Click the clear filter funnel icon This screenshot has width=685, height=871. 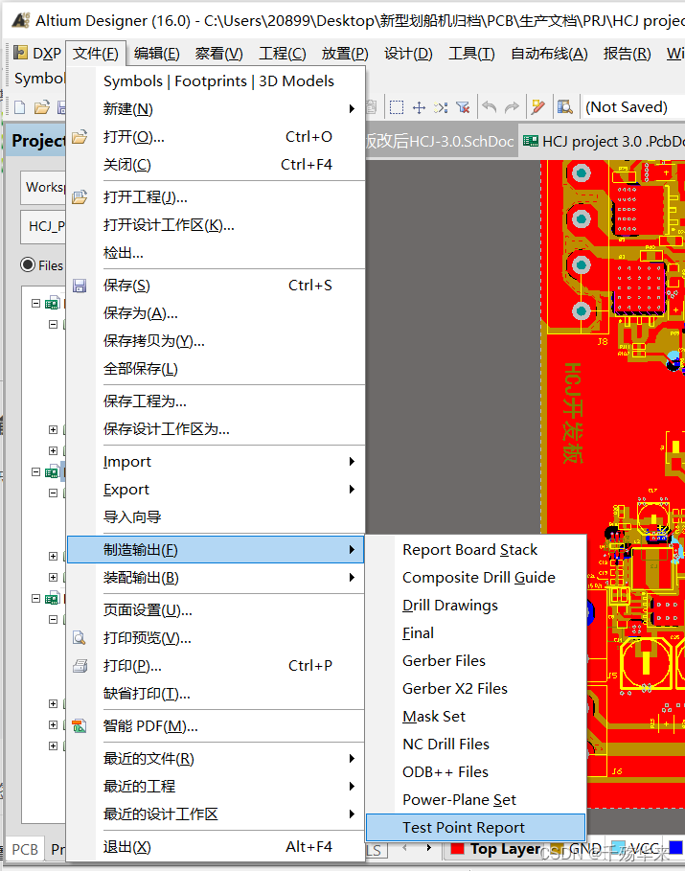463,107
